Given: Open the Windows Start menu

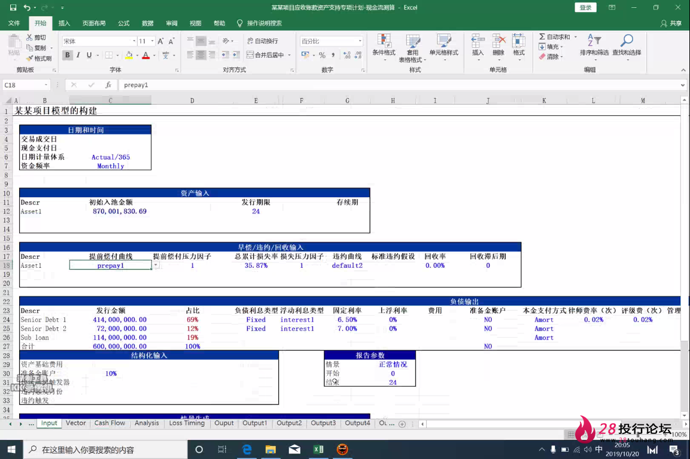Looking at the screenshot, I should (x=11, y=449).
